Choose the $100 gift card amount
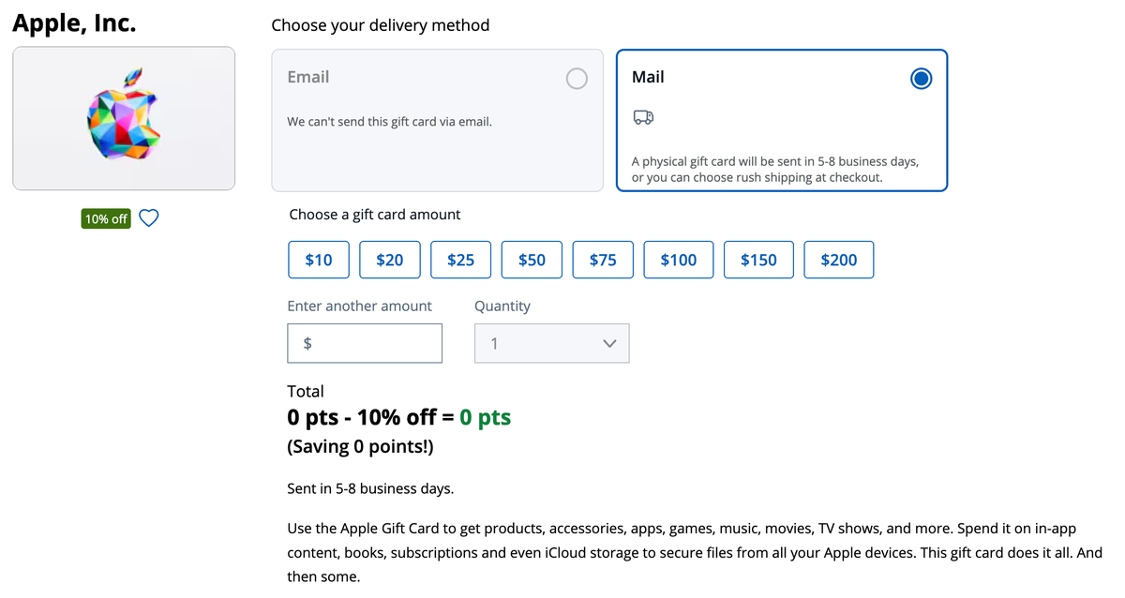1125x598 pixels. tap(679, 260)
